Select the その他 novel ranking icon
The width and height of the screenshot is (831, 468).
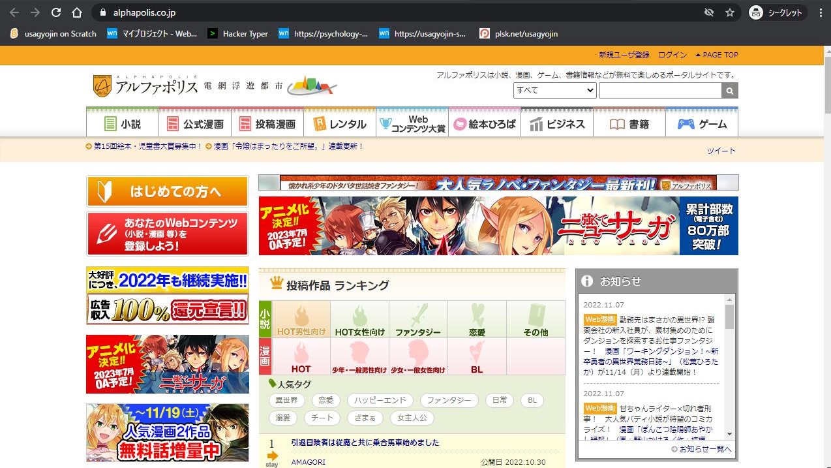tap(536, 319)
